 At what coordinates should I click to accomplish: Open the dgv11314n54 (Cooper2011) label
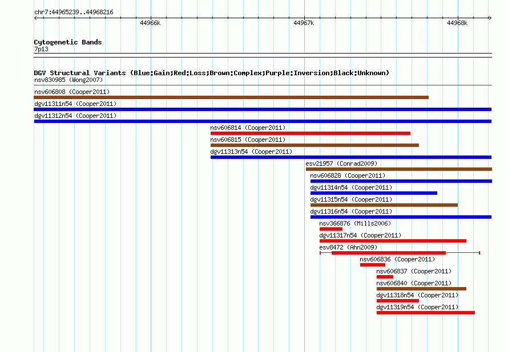tap(351, 187)
